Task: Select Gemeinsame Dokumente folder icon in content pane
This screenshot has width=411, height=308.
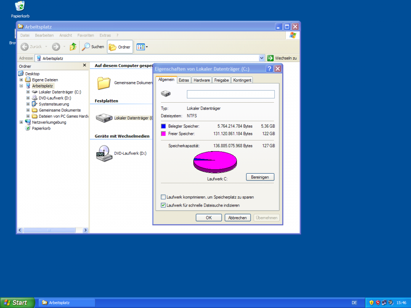Action: pyautogui.click(x=104, y=83)
